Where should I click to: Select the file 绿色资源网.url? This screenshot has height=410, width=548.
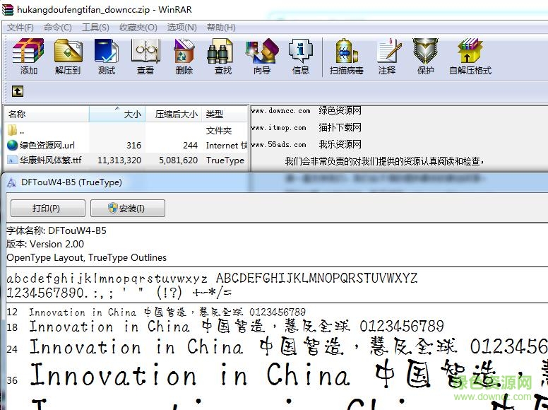pyautogui.click(x=47, y=145)
